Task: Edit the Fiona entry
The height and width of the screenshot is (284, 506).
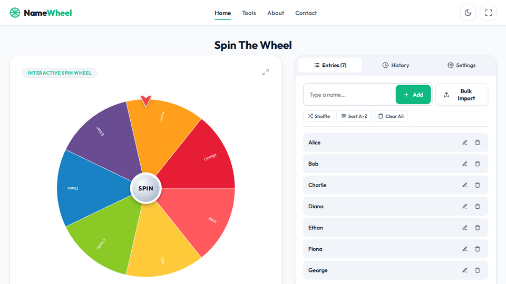Action: tap(465, 249)
